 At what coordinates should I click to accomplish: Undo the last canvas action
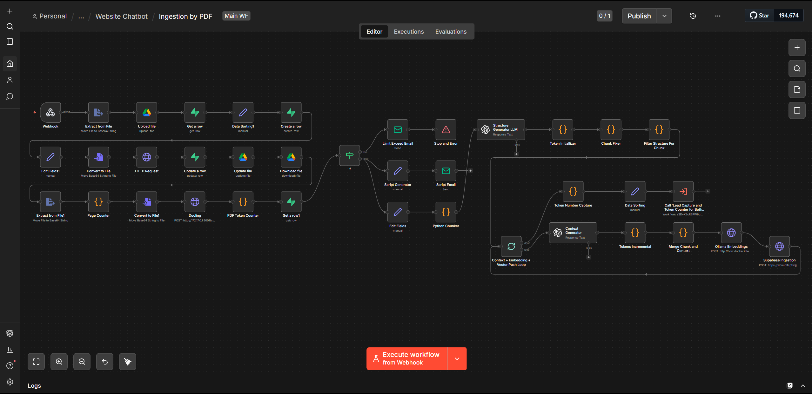pyautogui.click(x=105, y=362)
